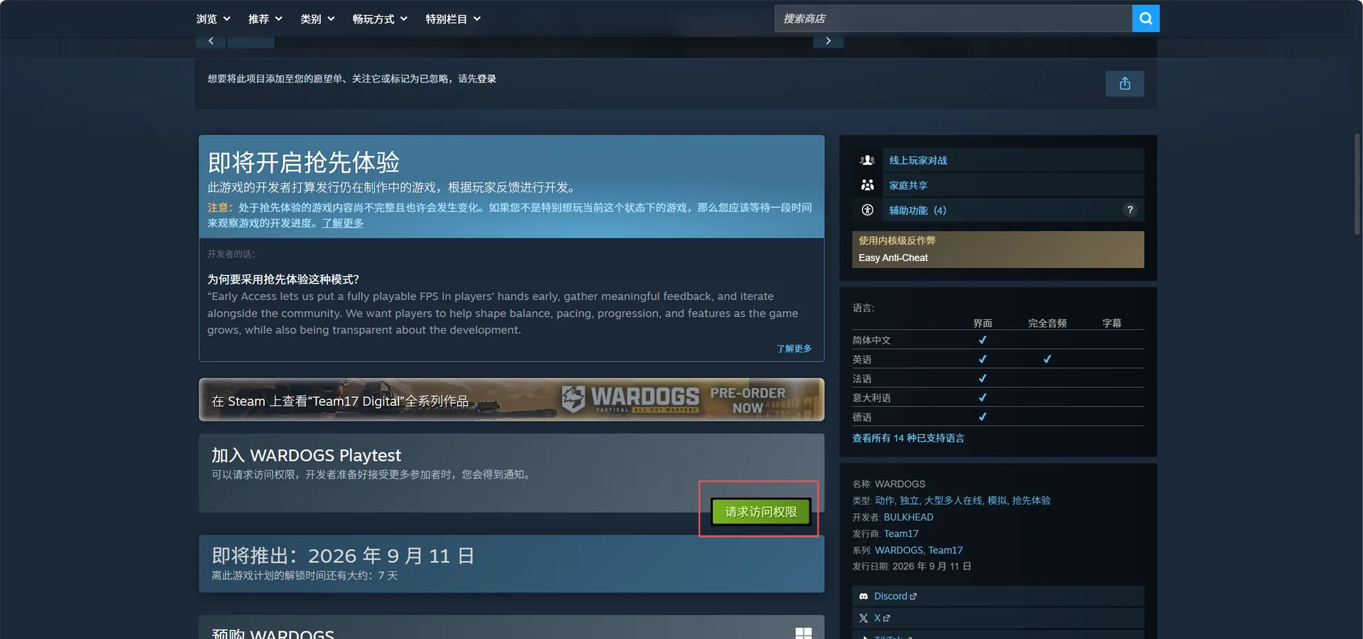1363x639 pixels.
Task: Click the search magnifier button
Action: (1146, 18)
